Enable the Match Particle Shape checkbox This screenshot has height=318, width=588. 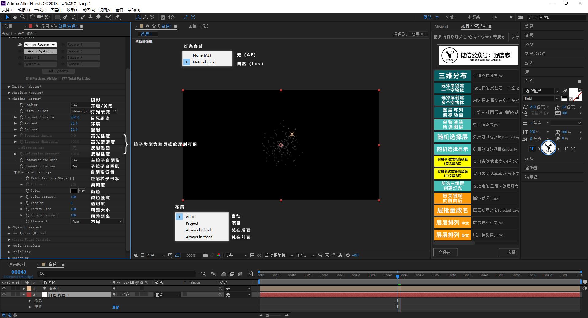tap(72, 178)
